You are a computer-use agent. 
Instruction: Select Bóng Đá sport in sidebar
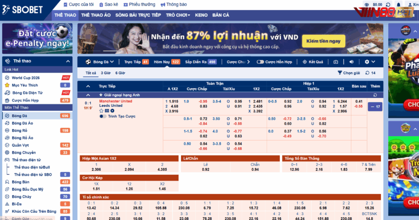(37, 116)
